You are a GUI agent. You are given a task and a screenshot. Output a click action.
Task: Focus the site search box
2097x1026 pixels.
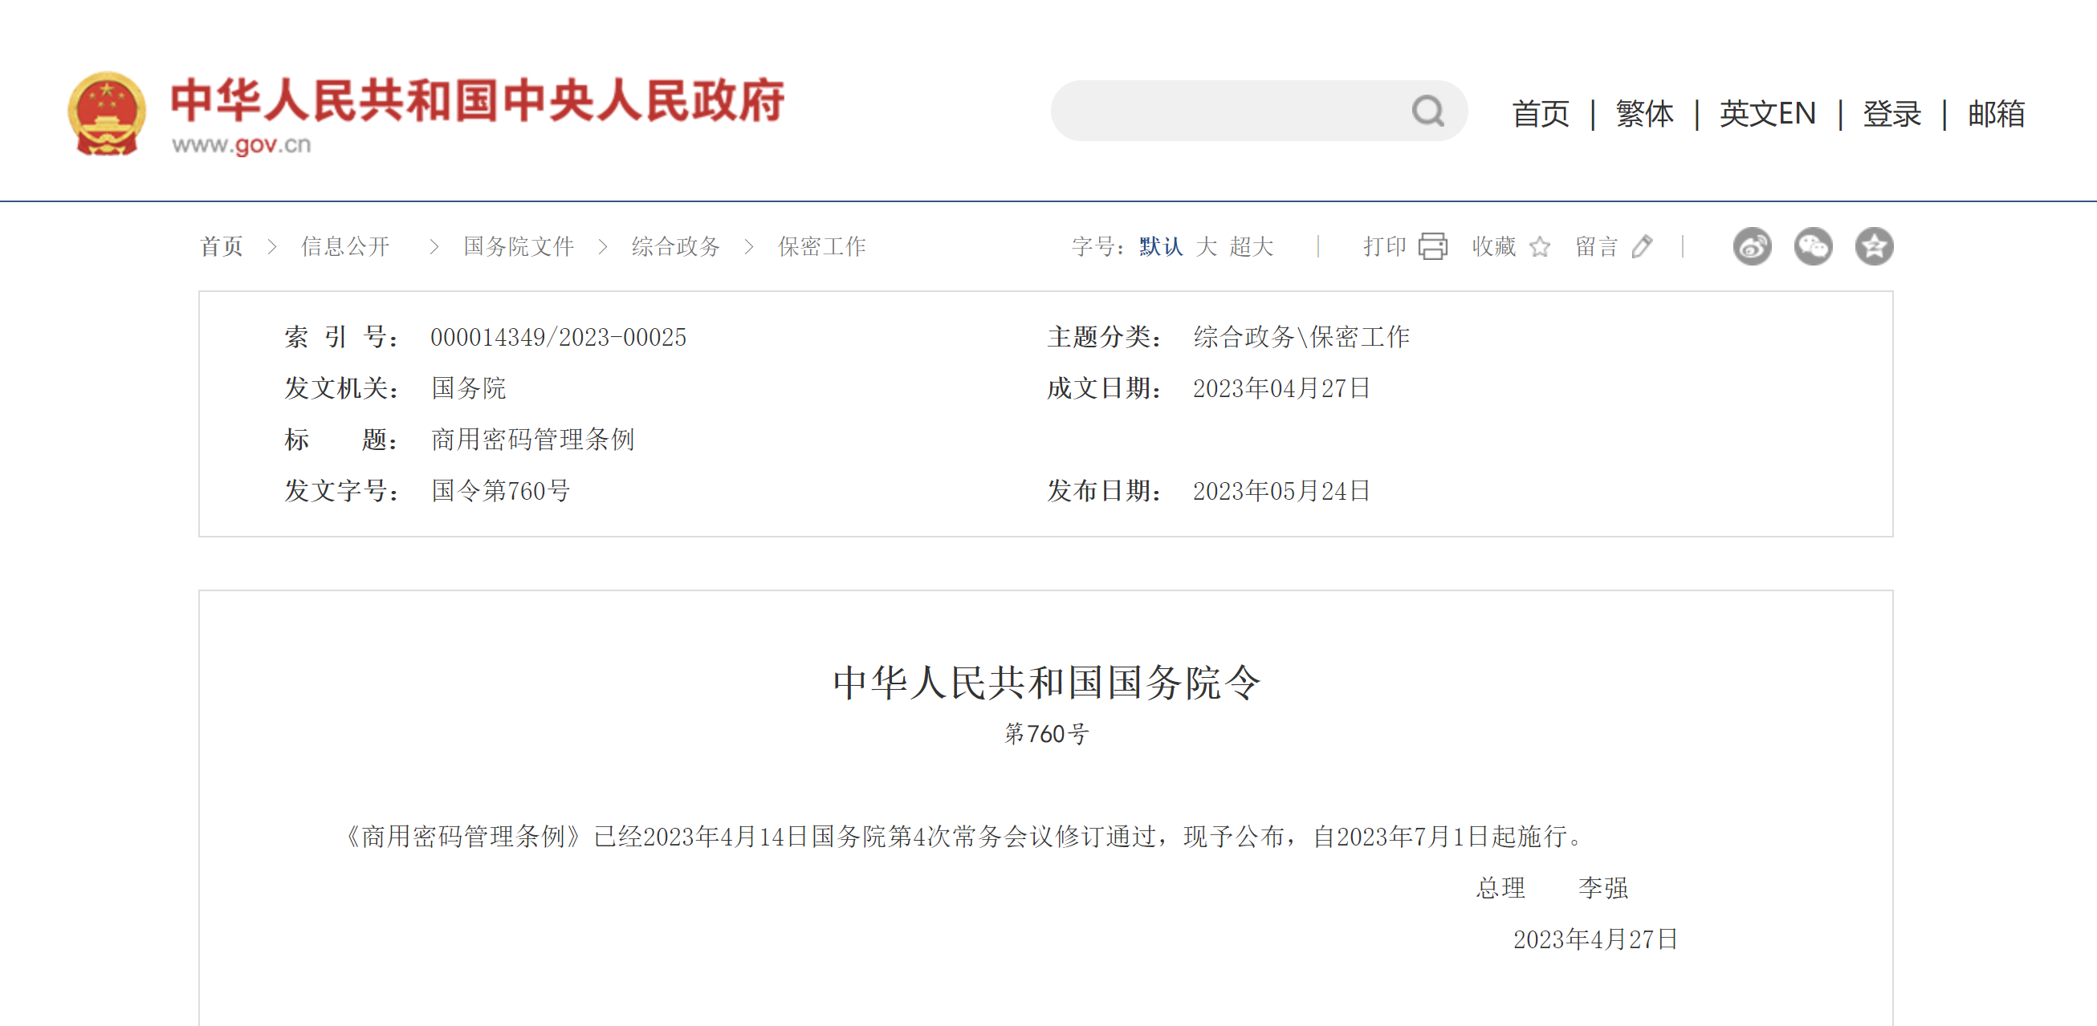coord(1259,111)
